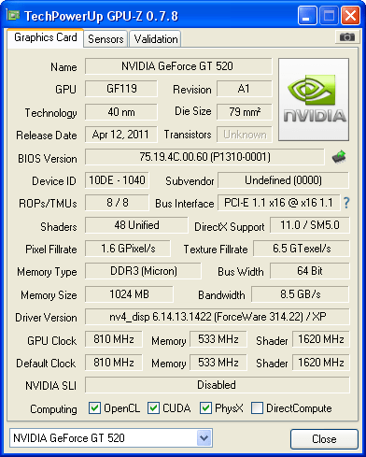Screen dimensions: 366x457
Task: Toggle the DirectCompute checkbox
Action: tap(257, 407)
